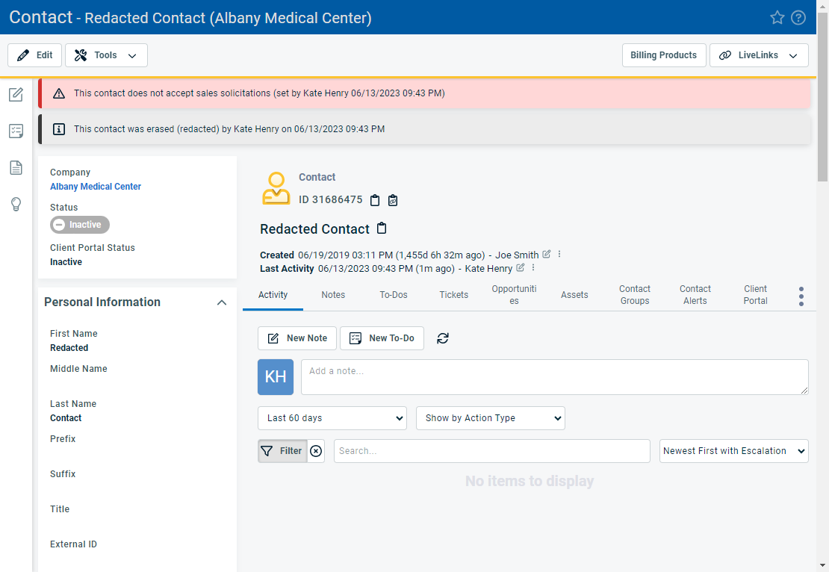Click the erased contact info icon

pyautogui.click(x=59, y=129)
